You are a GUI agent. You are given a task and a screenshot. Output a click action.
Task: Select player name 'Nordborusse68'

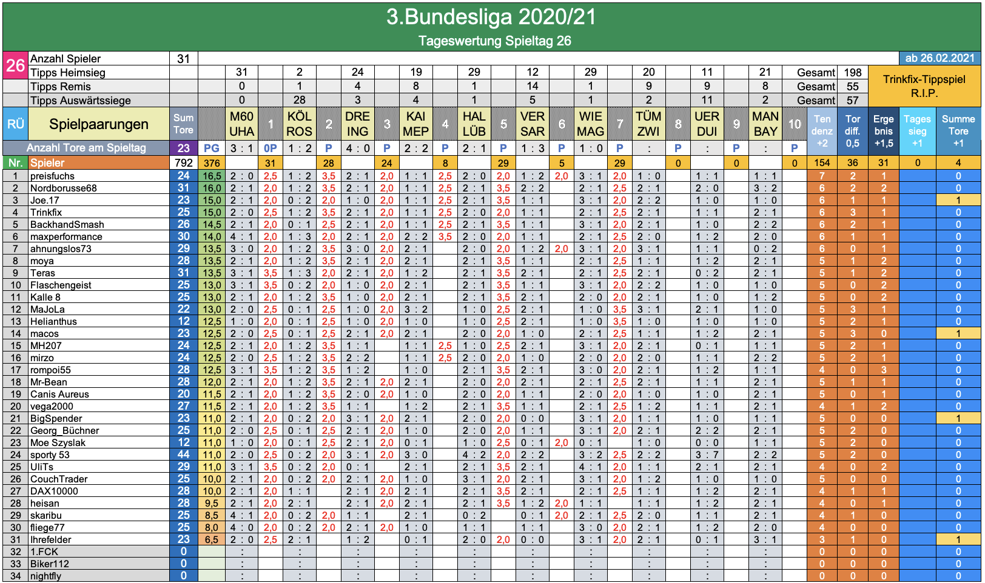pos(64,188)
